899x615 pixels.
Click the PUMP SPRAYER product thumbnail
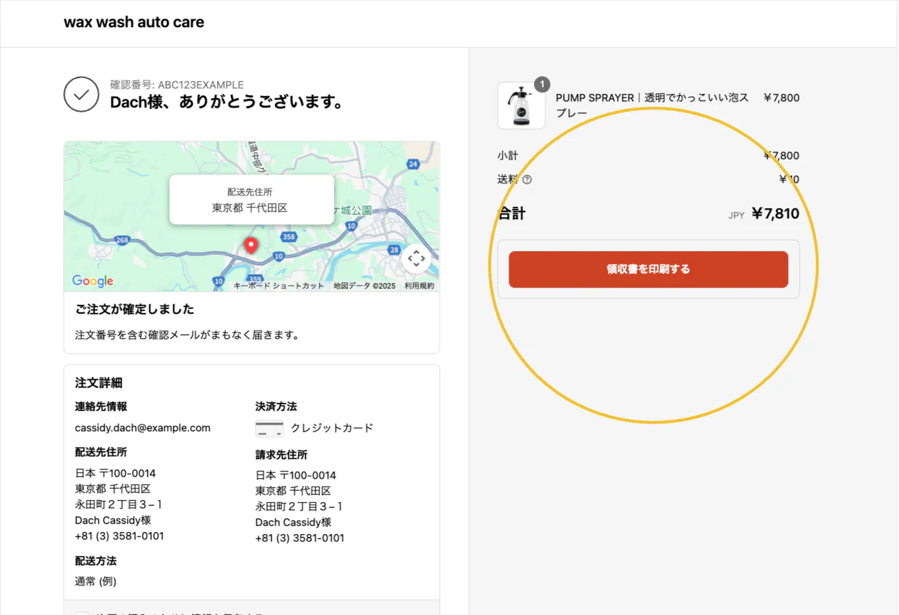point(521,106)
